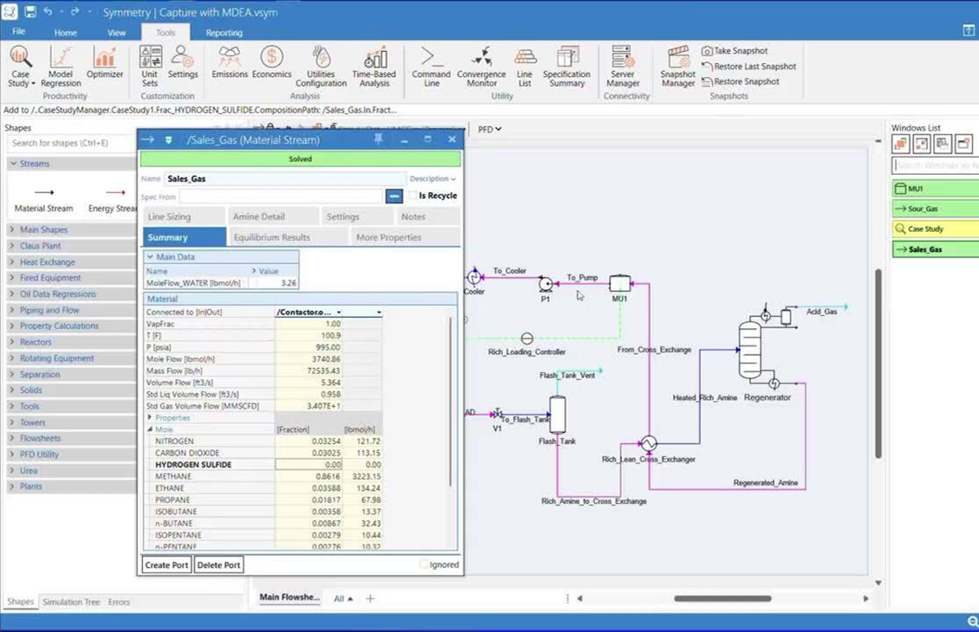The width and height of the screenshot is (979, 632).
Task: Select Case Study in Windows List
Action: tap(936, 229)
